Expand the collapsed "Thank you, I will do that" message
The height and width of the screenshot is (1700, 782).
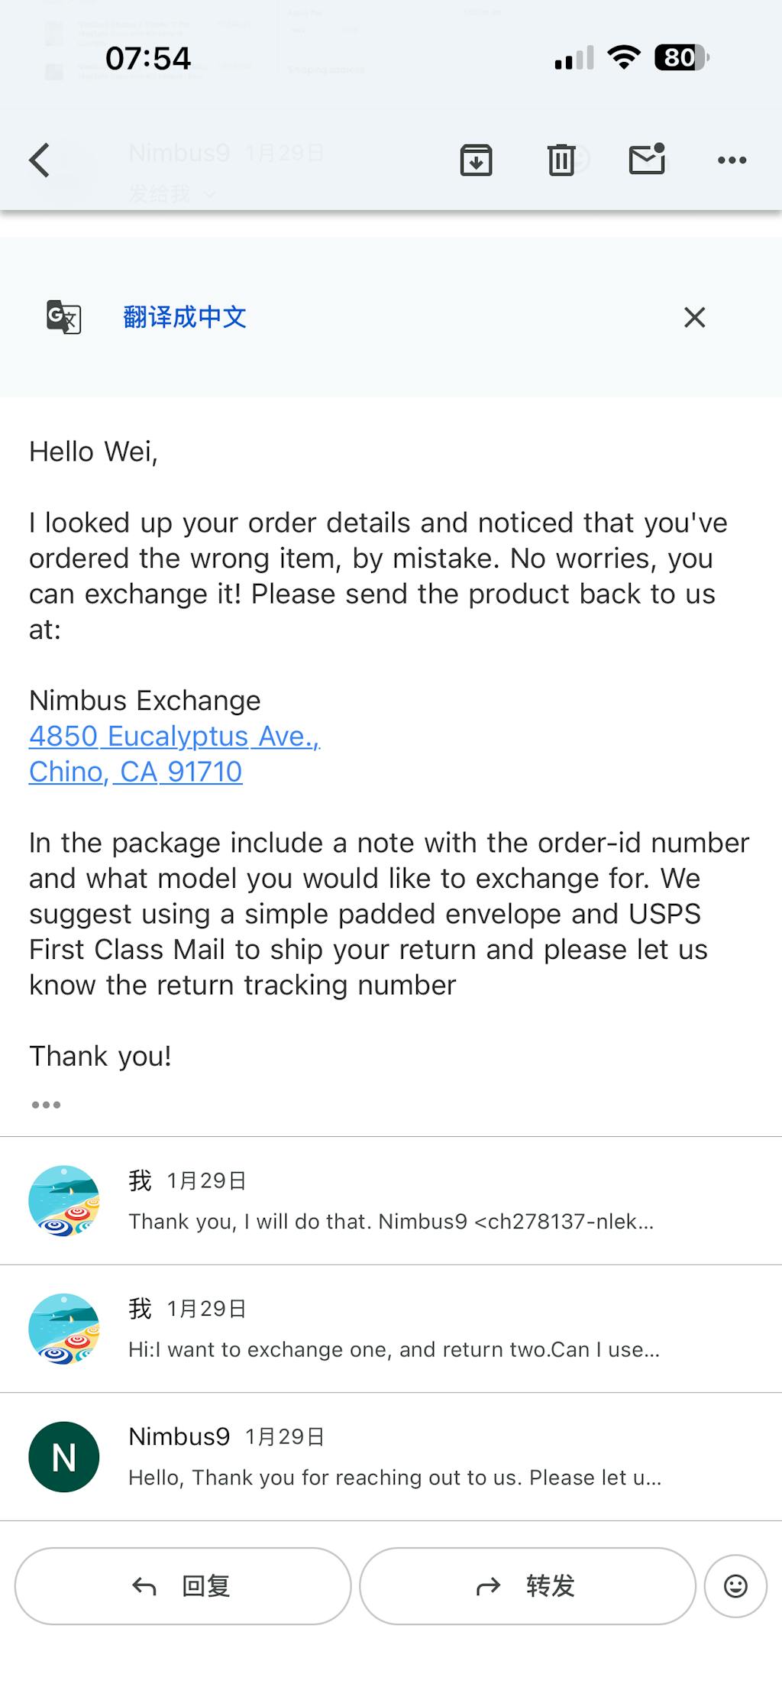click(x=391, y=1221)
